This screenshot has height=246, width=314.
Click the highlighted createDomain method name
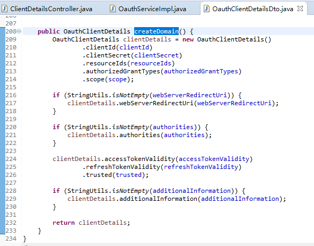click(x=156, y=31)
